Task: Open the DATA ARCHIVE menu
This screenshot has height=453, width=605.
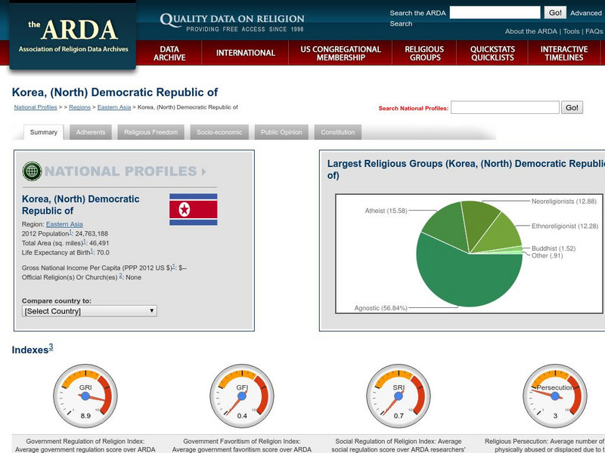Action: (171, 54)
